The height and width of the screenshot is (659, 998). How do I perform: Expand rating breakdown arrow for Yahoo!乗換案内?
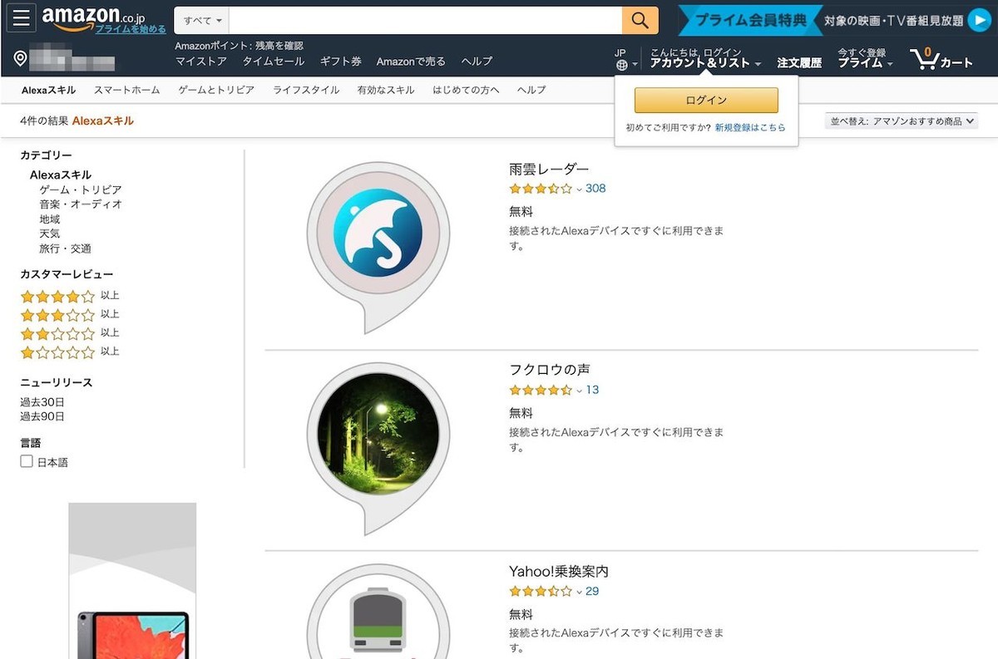click(x=579, y=593)
